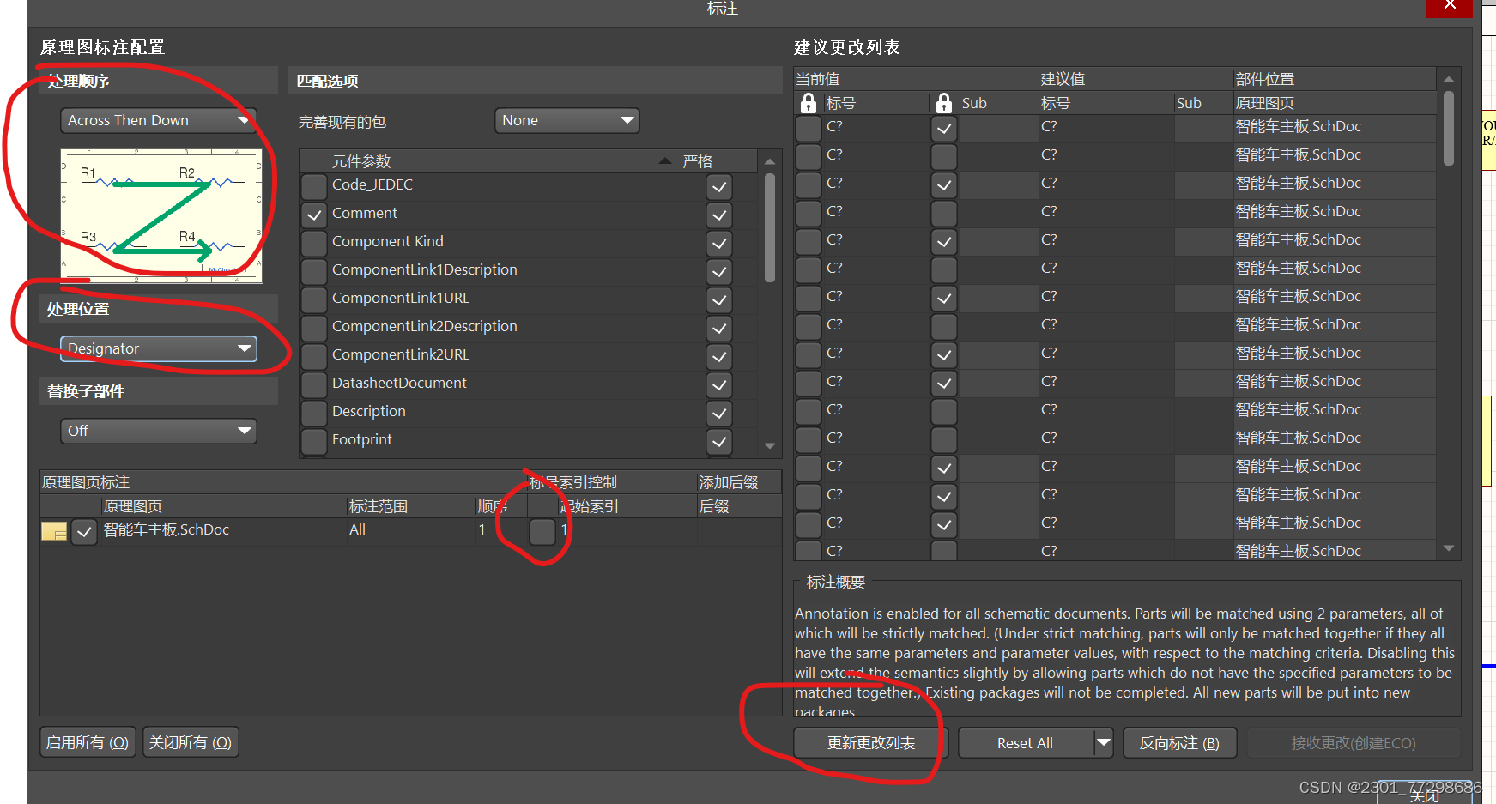Click the lock icon beside current Sub header
The width and height of the screenshot is (1496, 804).
tap(944, 103)
